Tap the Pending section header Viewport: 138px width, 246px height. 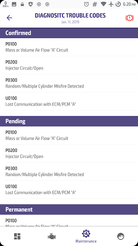tap(69, 121)
